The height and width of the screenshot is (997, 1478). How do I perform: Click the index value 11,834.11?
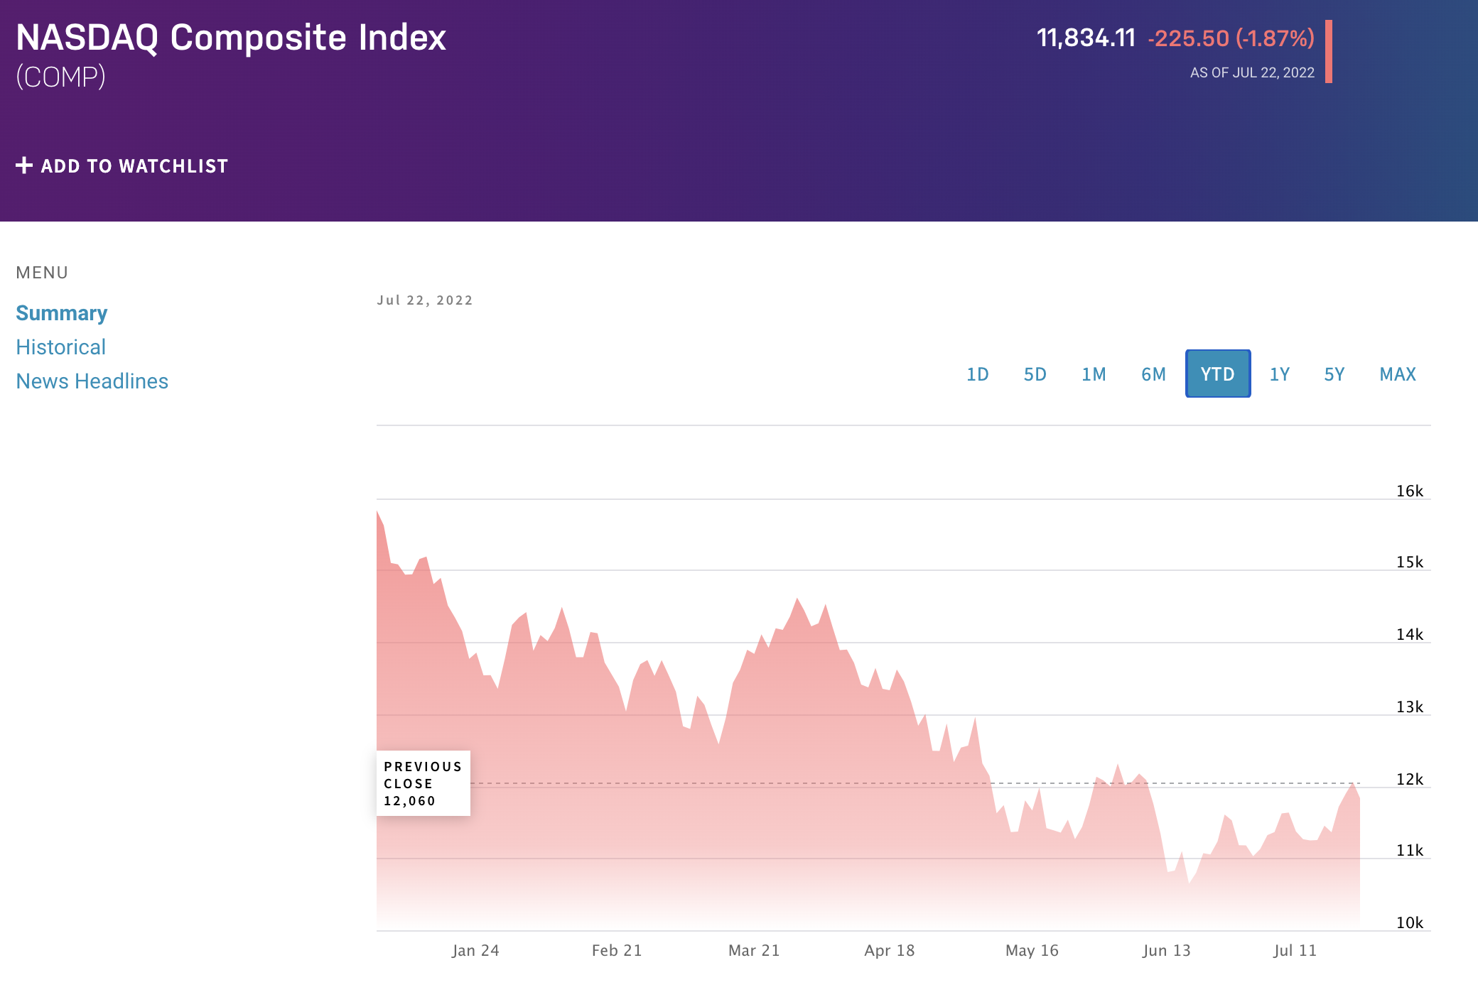point(1086,38)
